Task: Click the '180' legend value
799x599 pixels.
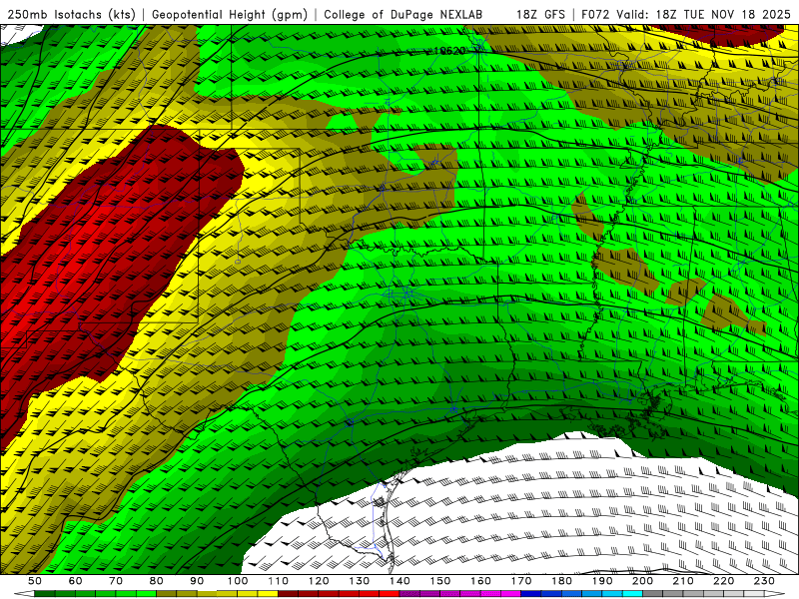Action: [561, 581]
